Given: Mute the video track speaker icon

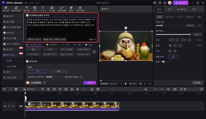Looking at the screenshot, I should click(x=13, y=106).
